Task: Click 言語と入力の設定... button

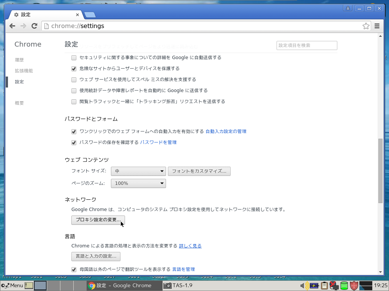Action: pos(96,257)
